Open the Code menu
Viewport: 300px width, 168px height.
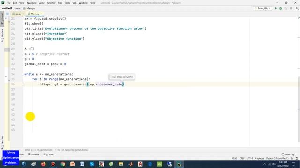[41, 3]
